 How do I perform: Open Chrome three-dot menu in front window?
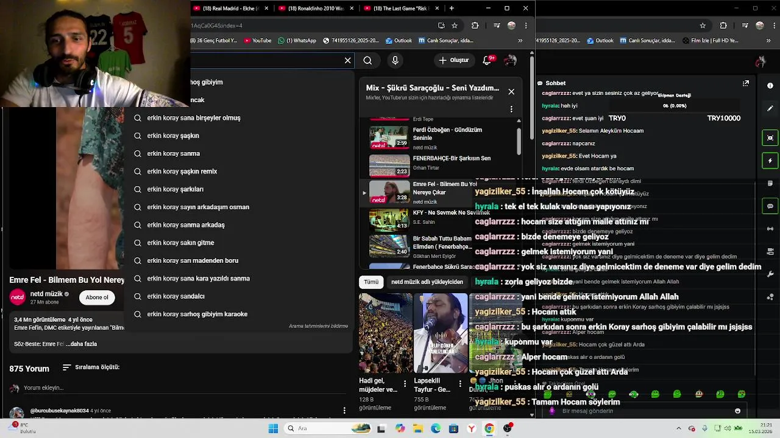point(526,26)
